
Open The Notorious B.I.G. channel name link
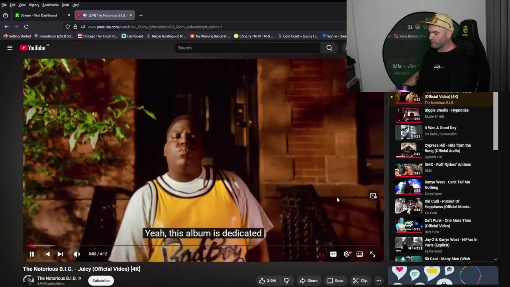57,278
